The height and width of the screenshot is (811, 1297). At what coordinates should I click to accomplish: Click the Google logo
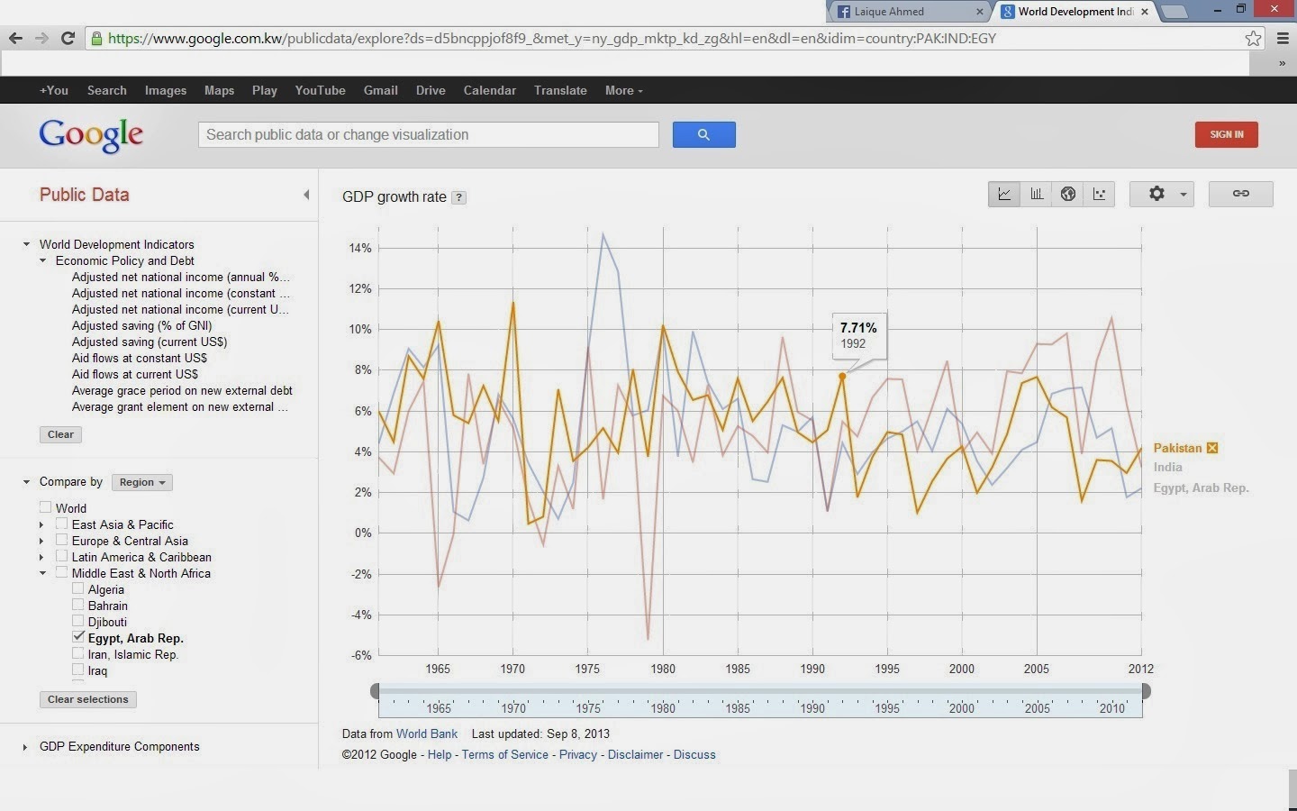(91, 135)
